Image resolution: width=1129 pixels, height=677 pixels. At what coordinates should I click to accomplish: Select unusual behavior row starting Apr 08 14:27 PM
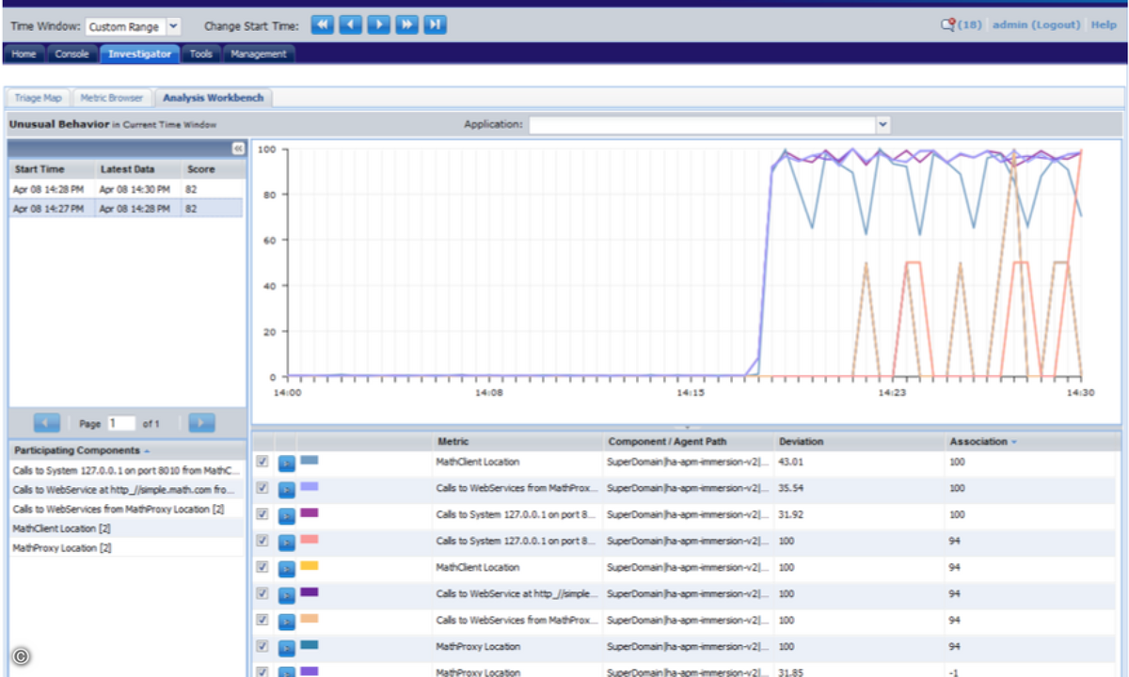click(126, 208)
